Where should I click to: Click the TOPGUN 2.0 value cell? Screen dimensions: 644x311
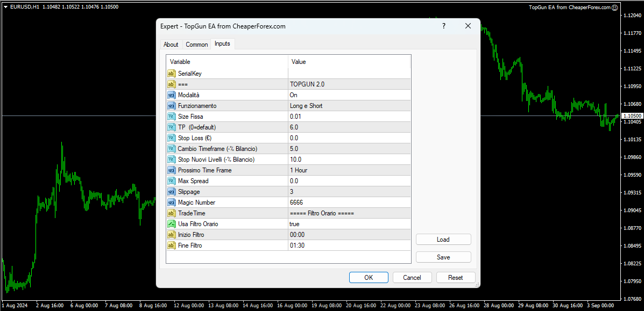click(349, 84)
